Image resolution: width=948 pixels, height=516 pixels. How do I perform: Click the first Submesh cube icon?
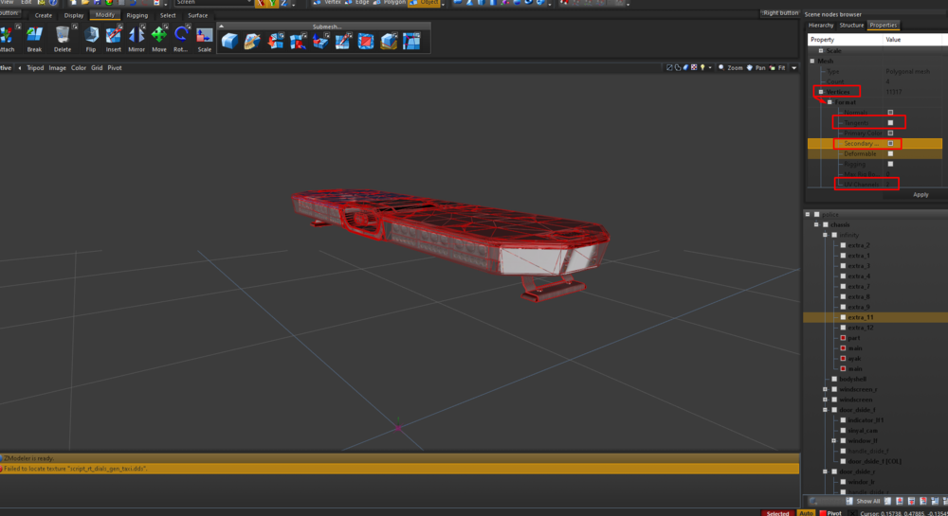228,42
